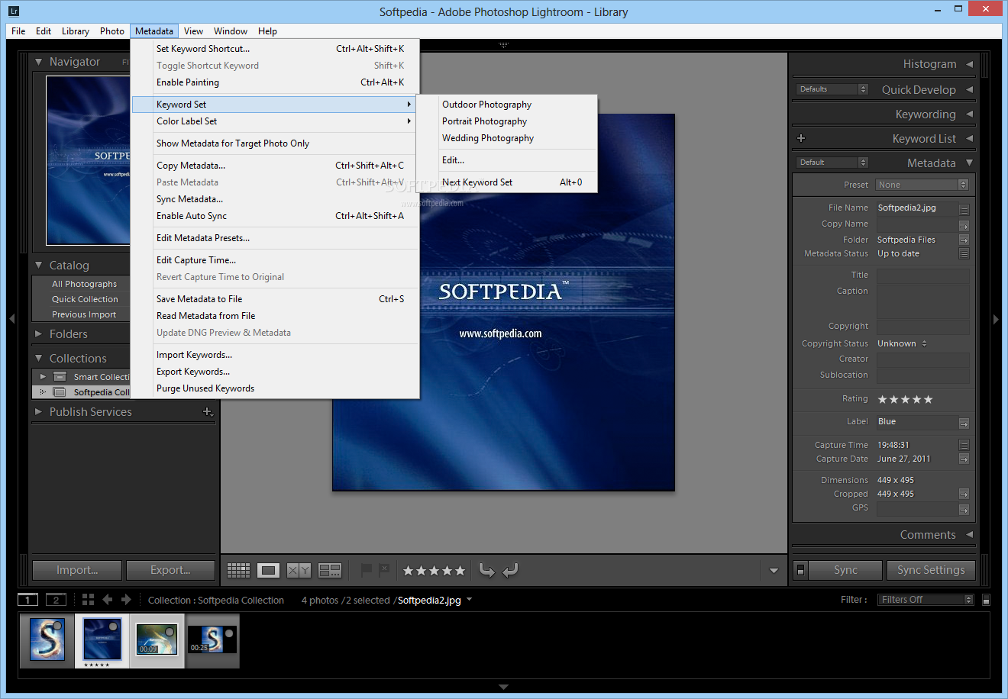The height and width of the screenshot is (699, 1008).
Task: Add publish service plus icon
Action: pyautogui.click(x=208, y=412)
